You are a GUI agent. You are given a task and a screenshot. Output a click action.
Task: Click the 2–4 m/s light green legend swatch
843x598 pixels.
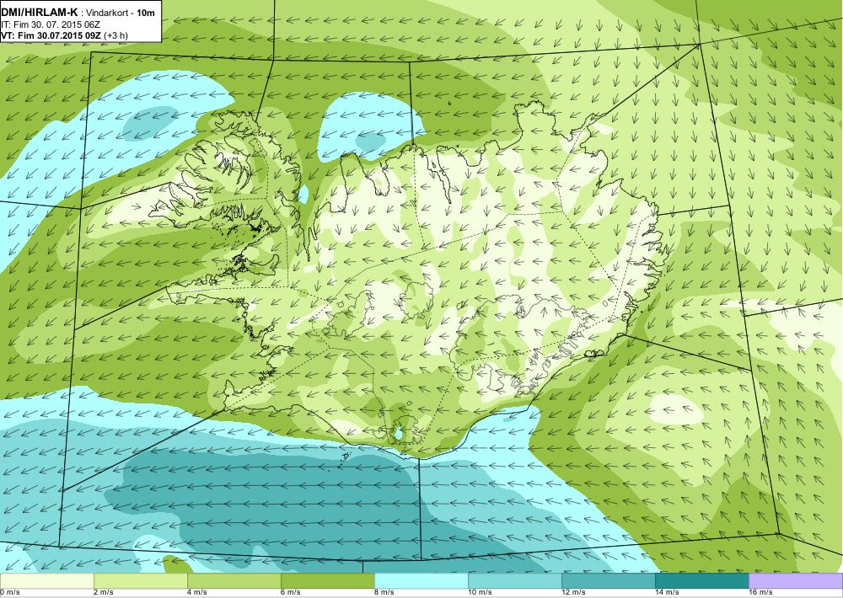point(140,581)
